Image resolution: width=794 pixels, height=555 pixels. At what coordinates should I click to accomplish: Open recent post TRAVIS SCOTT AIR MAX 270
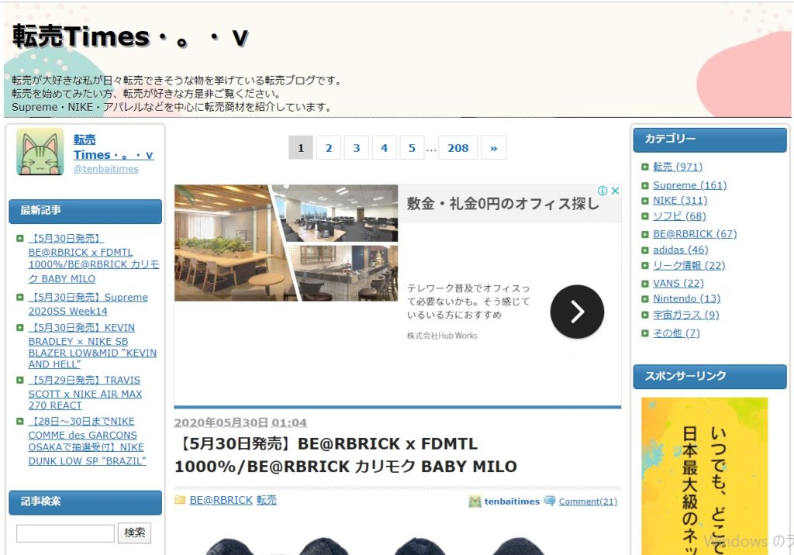[85, 392]
